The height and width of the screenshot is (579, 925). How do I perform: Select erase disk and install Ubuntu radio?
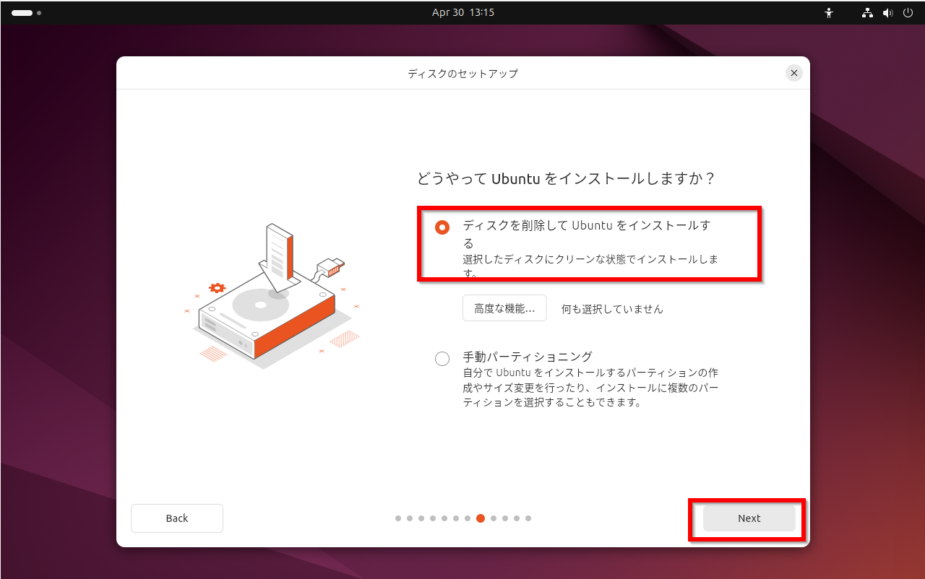[x=442, y=227]
